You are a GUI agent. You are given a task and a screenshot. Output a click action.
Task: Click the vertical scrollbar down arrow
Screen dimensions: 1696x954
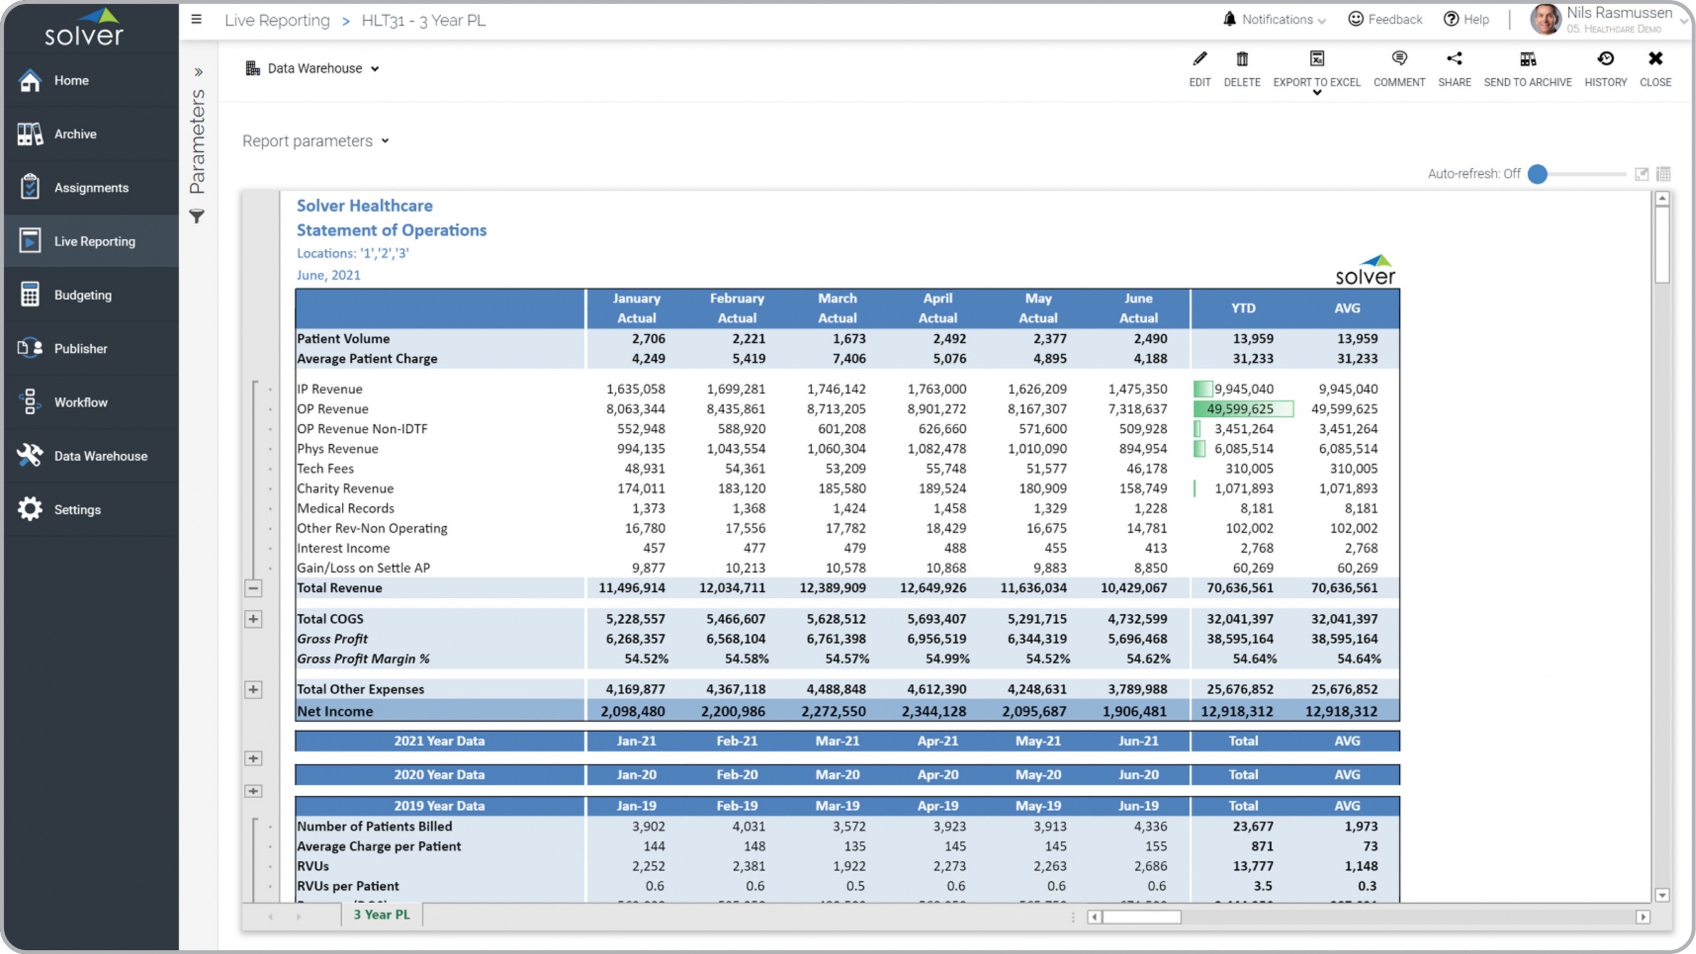coord(1662,895)
